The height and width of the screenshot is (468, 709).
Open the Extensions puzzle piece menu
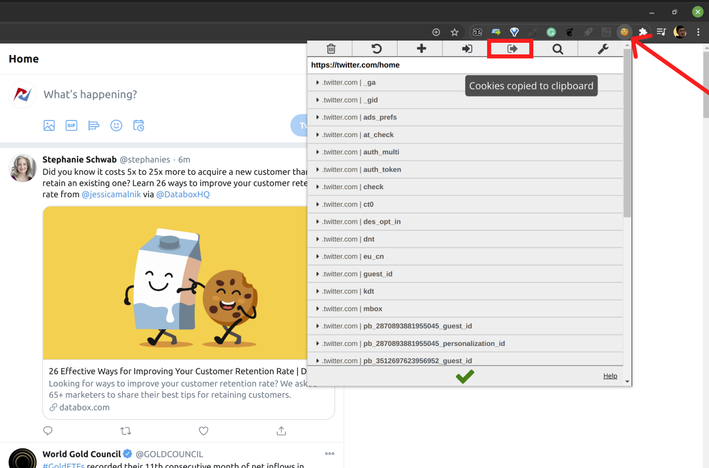tap(643, 32)
